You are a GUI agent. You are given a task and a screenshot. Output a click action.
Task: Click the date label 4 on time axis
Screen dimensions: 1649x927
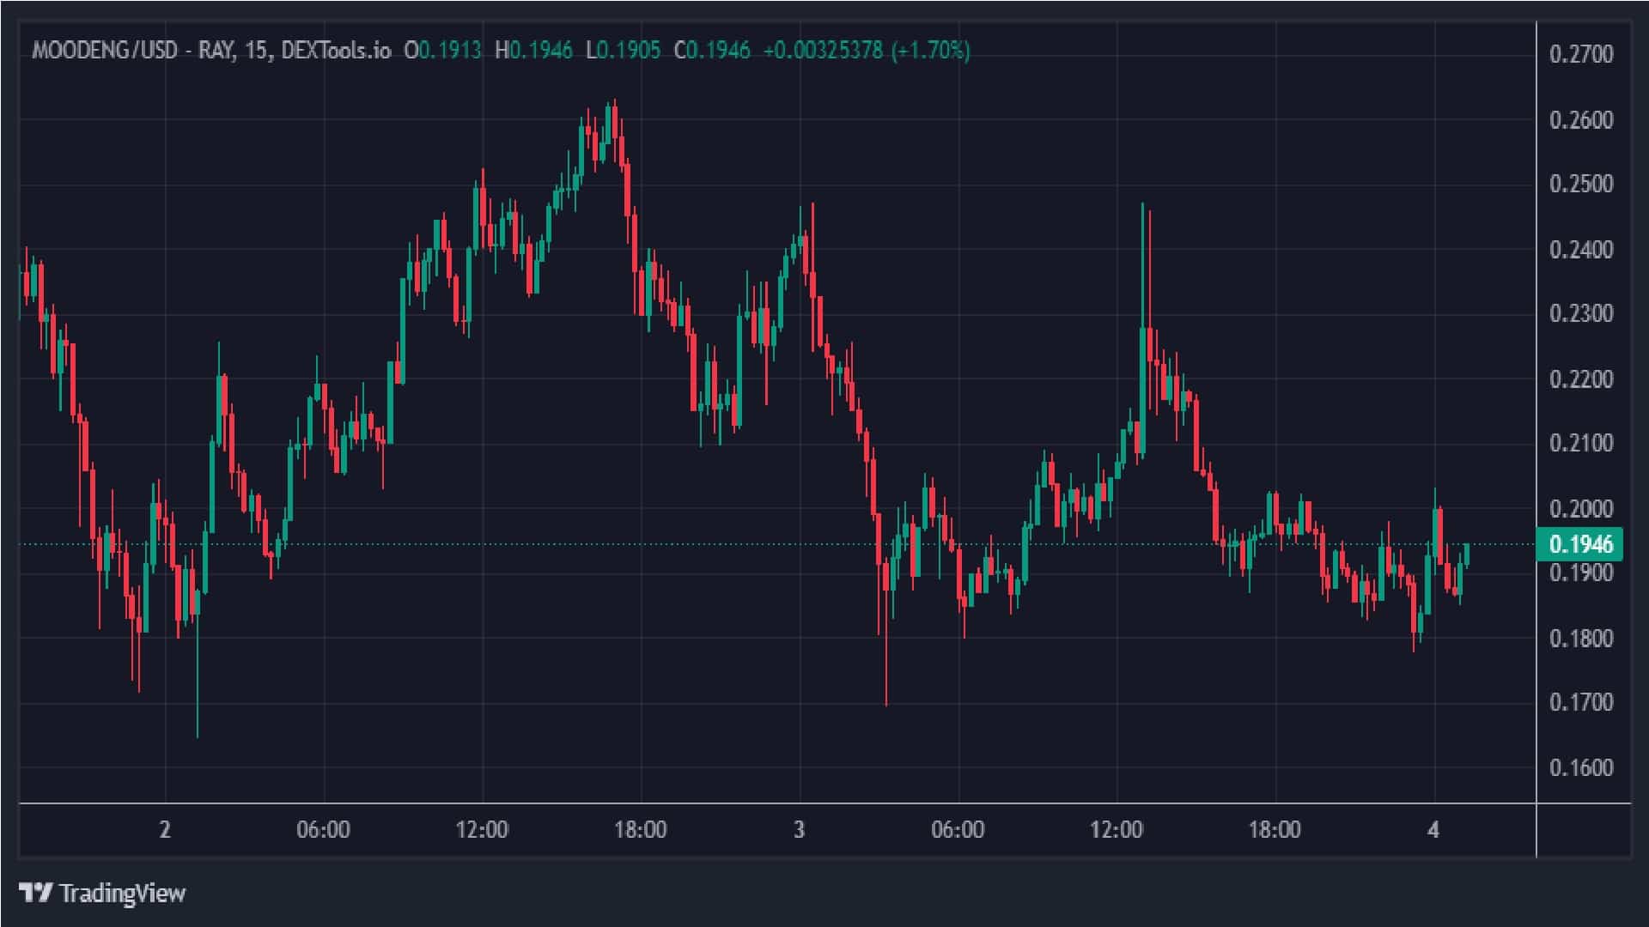tap(1433, 830)
